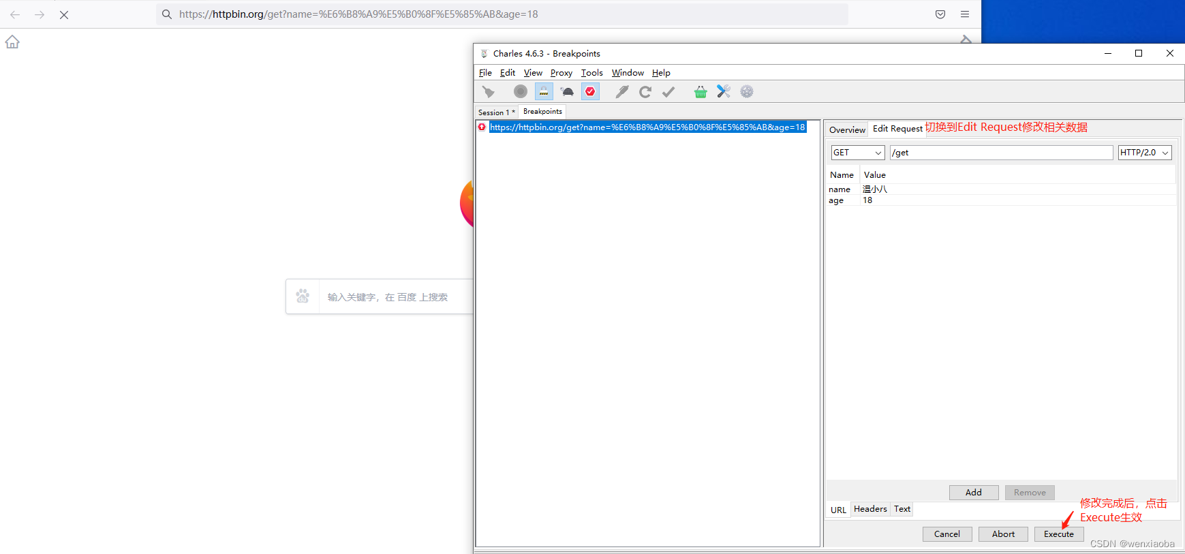The width and height of the screenshot is (1185, 554).
Task: Click the Remove button
Action: (1030, 493)
